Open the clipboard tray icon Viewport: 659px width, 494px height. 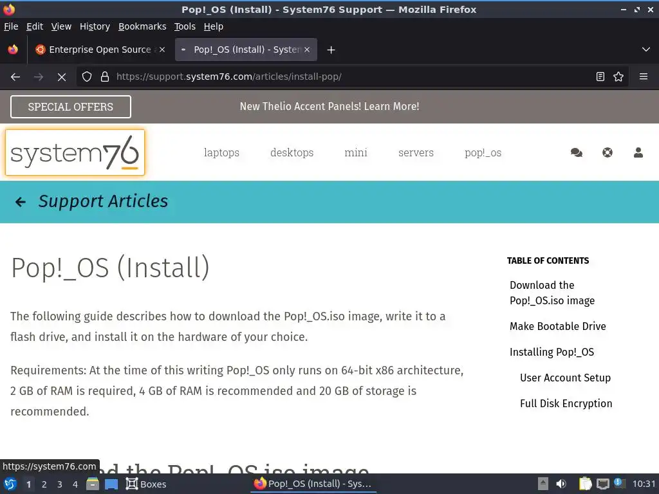click(585, 484)
